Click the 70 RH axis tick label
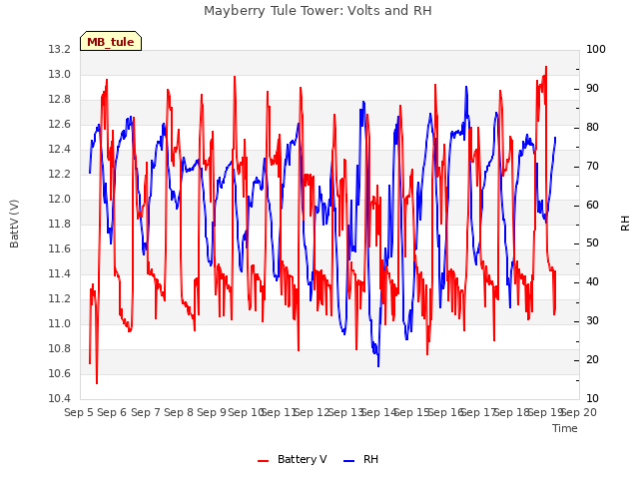 point(592,167)
